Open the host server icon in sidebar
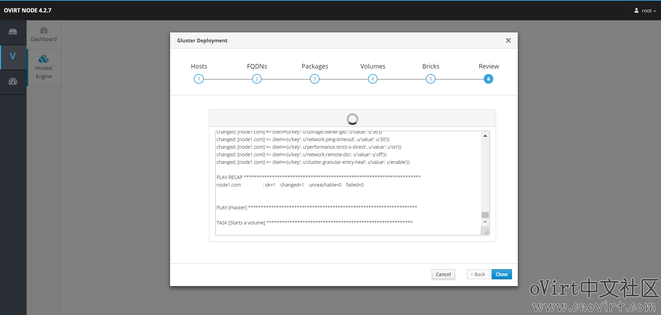661x315 pixels. 13,32
